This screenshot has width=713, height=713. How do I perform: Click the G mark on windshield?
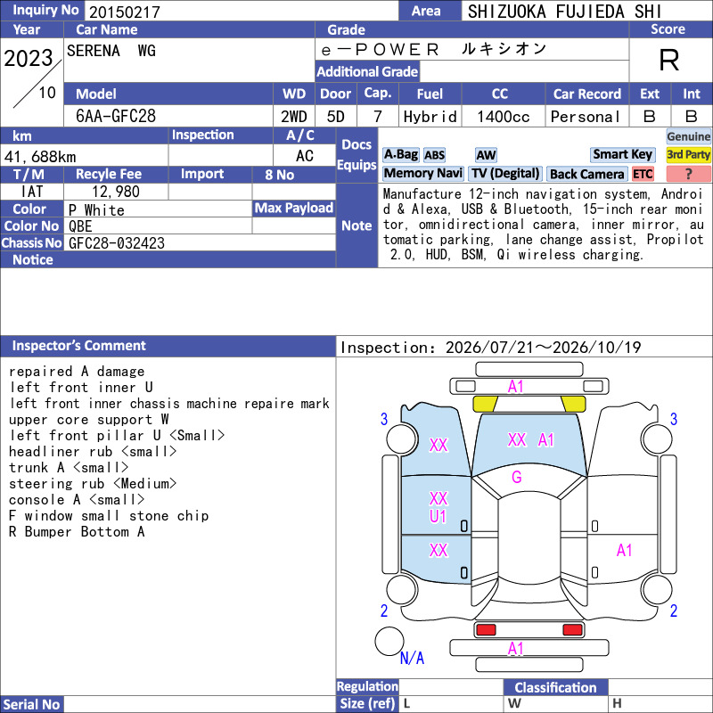(517, 477)
